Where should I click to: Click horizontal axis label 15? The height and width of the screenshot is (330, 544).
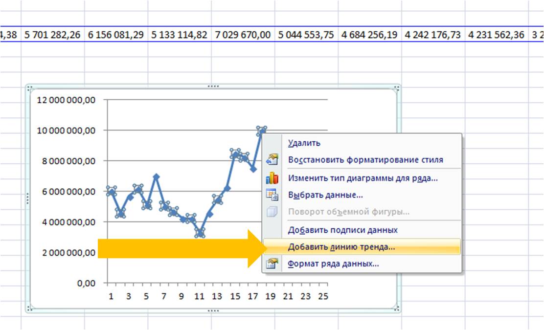pos(235,296)
